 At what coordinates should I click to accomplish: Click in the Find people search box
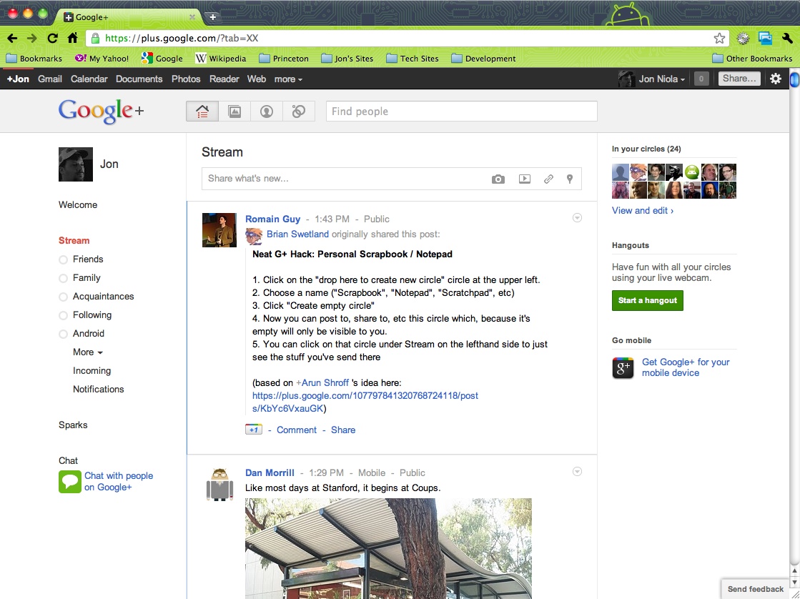pos(462,112)
